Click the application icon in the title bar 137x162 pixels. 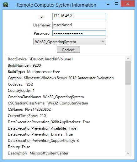6,5
